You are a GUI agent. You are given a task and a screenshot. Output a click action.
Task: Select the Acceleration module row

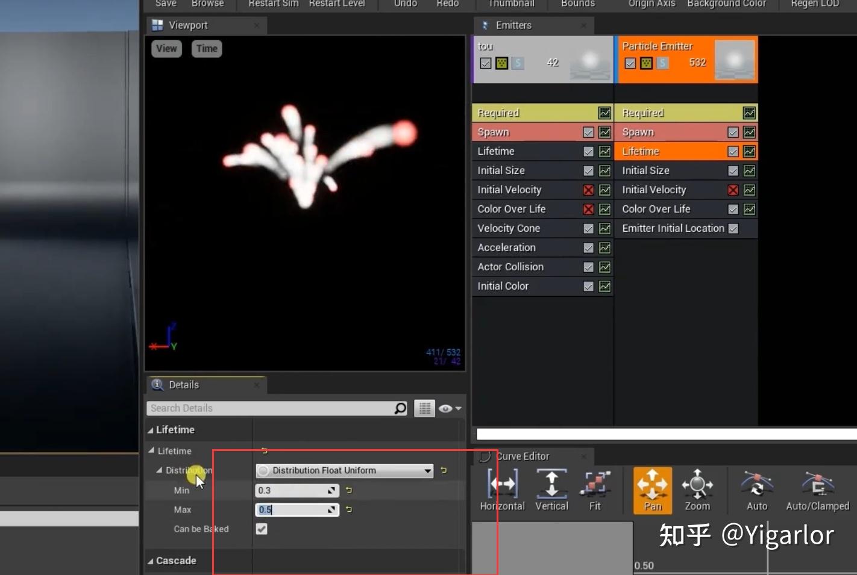pyautogui.click(x=542, y=247)
